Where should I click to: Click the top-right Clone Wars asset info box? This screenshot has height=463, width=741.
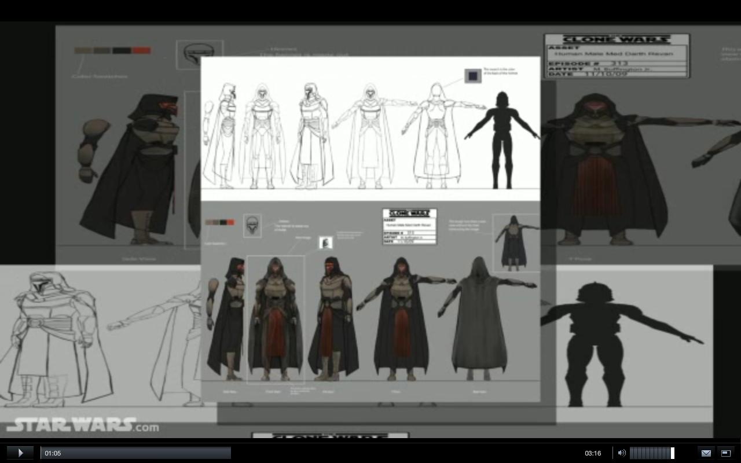(617, 56)
